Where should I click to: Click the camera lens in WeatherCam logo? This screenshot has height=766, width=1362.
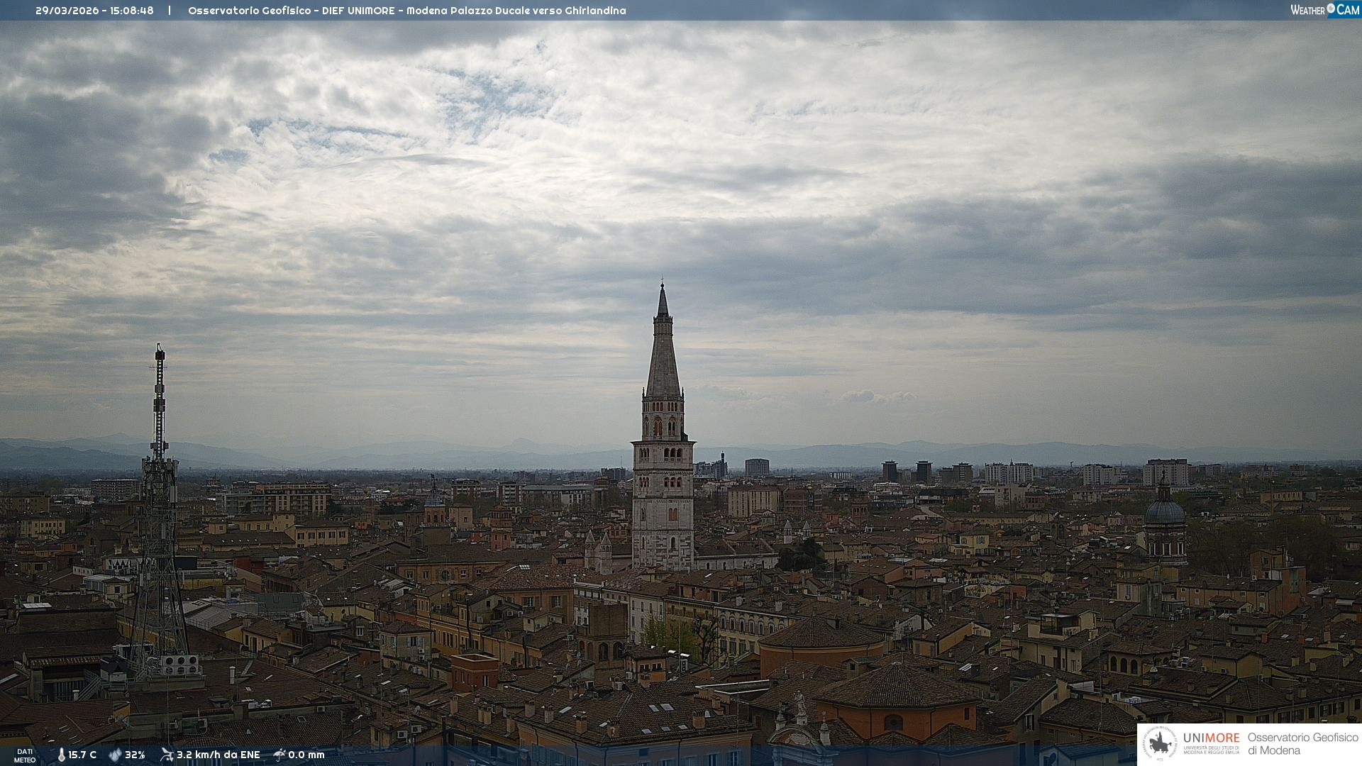point(1331,9)
